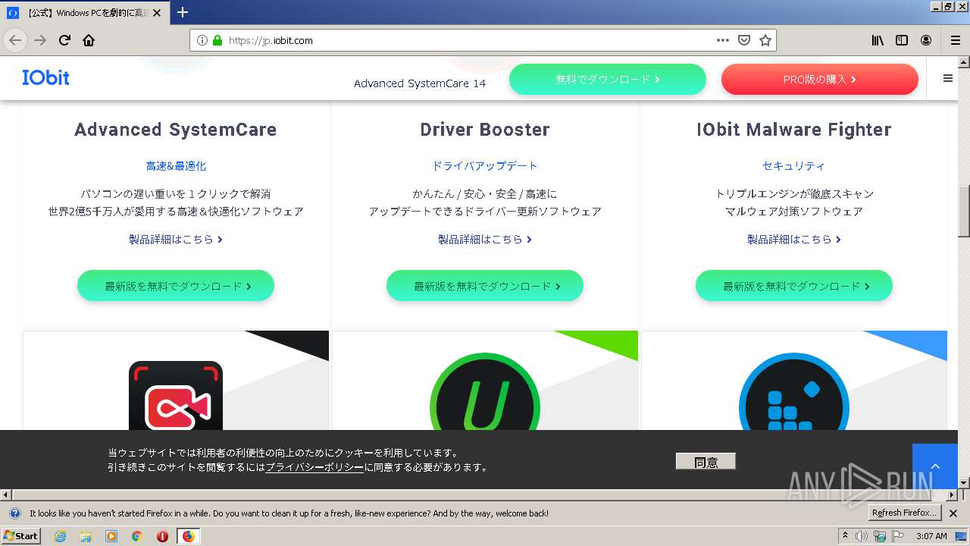
Task: Save page to Pocket
Action: tap(744, 40)
